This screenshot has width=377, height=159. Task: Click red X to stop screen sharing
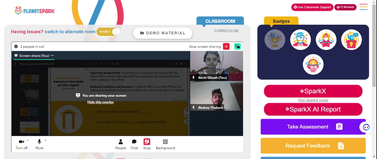click(226, 47)
